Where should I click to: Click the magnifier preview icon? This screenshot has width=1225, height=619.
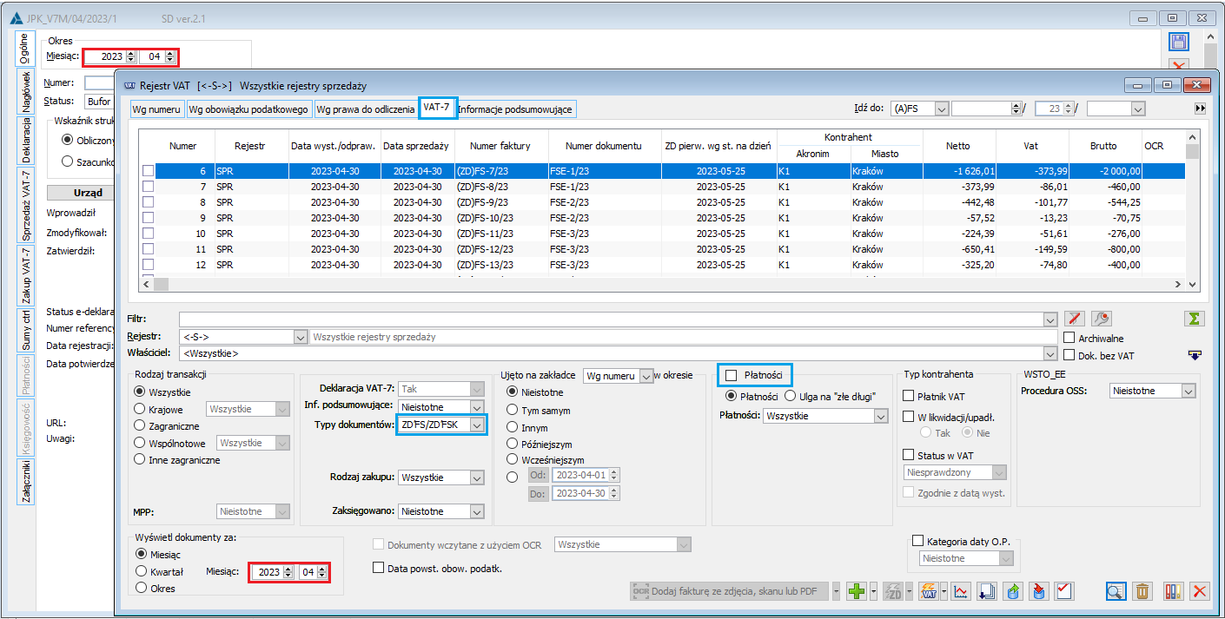[1116, 591]
